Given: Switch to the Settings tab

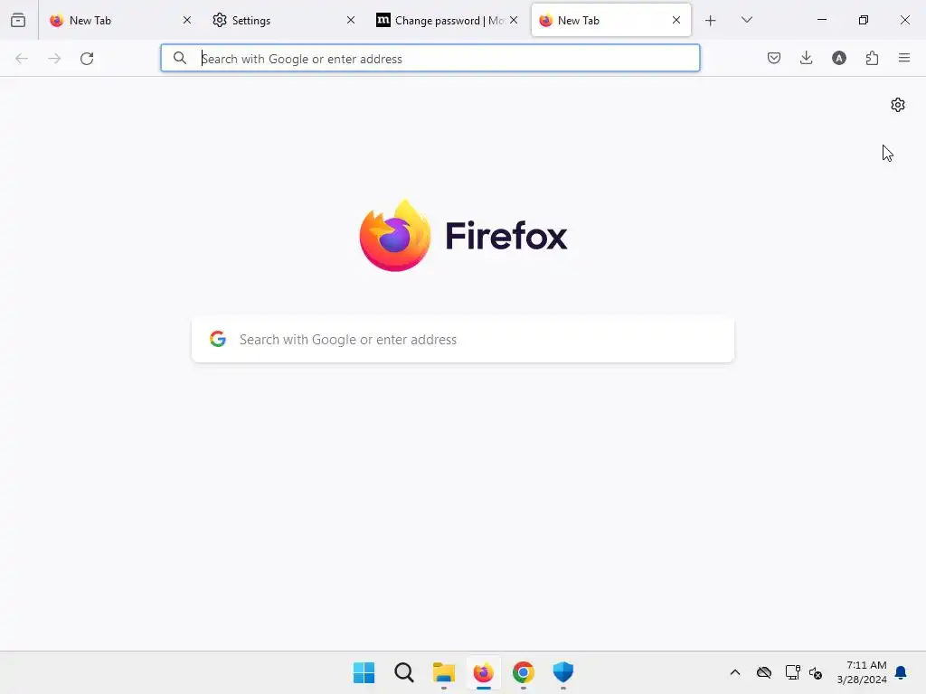Looking at the screenshot, I should (282, 20).
